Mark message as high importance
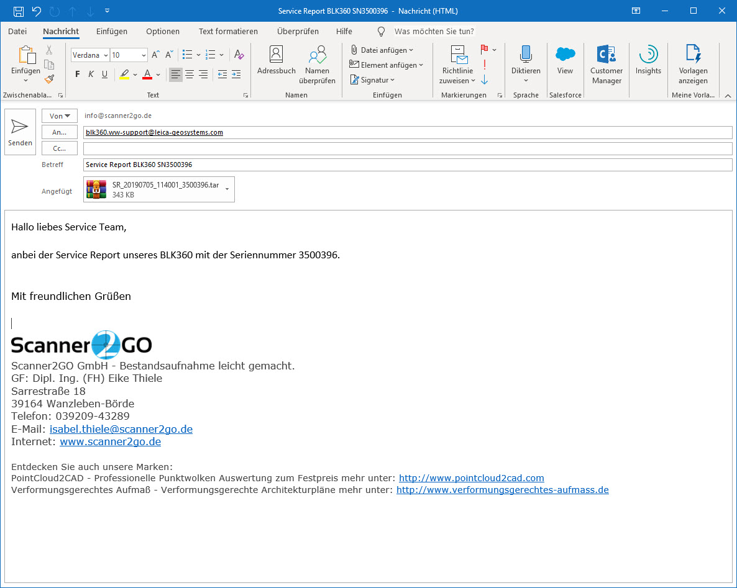Image resolution: width=737 pixels, height=588 pixels. click(485, 65)
